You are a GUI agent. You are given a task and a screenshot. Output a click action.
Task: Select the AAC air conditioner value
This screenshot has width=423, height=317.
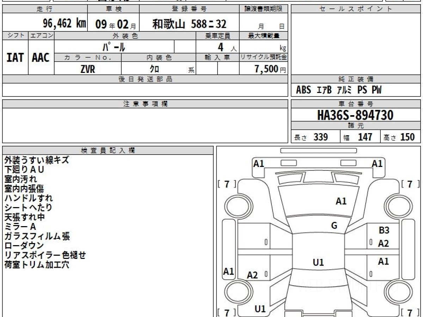click(x=41, y=58)
